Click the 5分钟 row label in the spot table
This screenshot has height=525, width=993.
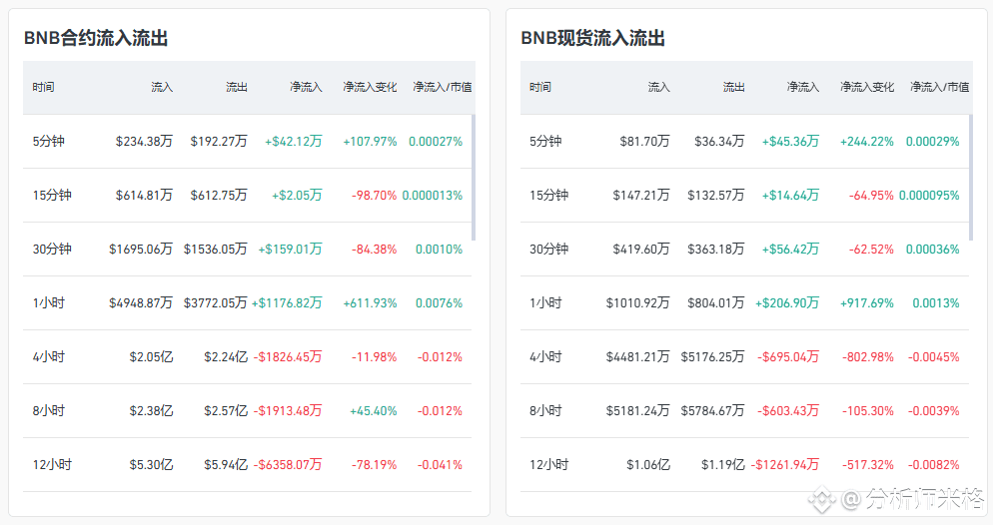click(545, 142)
